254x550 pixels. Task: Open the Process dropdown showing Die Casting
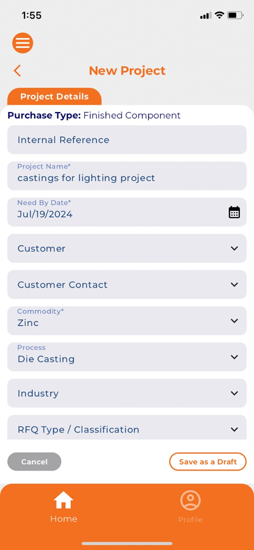click(127, 357)
